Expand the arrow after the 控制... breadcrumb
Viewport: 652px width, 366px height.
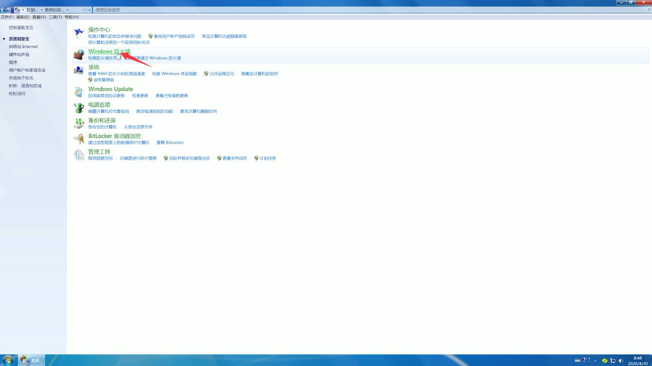[42, 10]
